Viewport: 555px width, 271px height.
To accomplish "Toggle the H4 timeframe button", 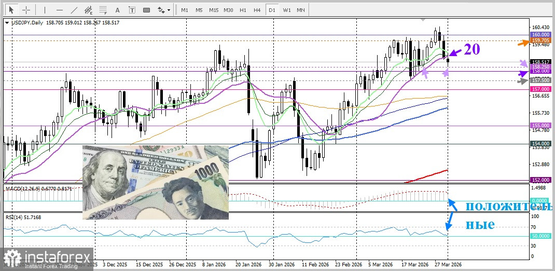I will pyautogui.click(x=257, y=10).
